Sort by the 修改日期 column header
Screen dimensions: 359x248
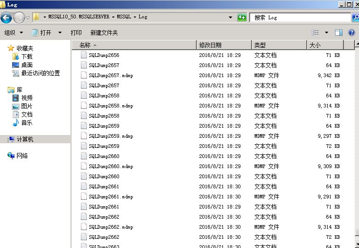(x=224, y=45)
